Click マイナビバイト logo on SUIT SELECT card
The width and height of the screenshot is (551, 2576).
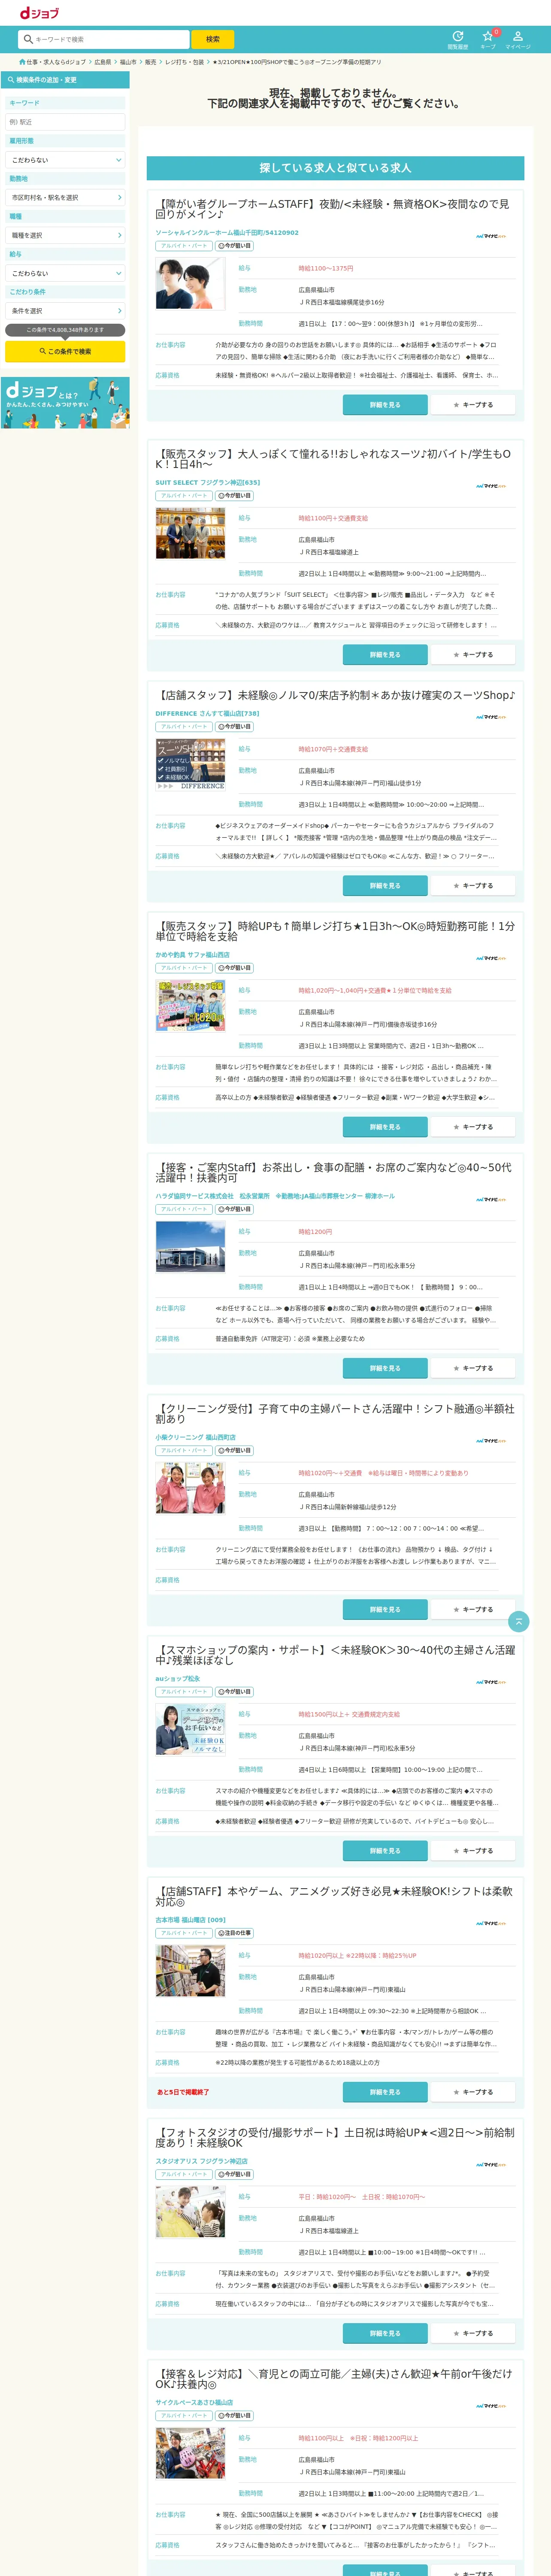tap(491, 486)
